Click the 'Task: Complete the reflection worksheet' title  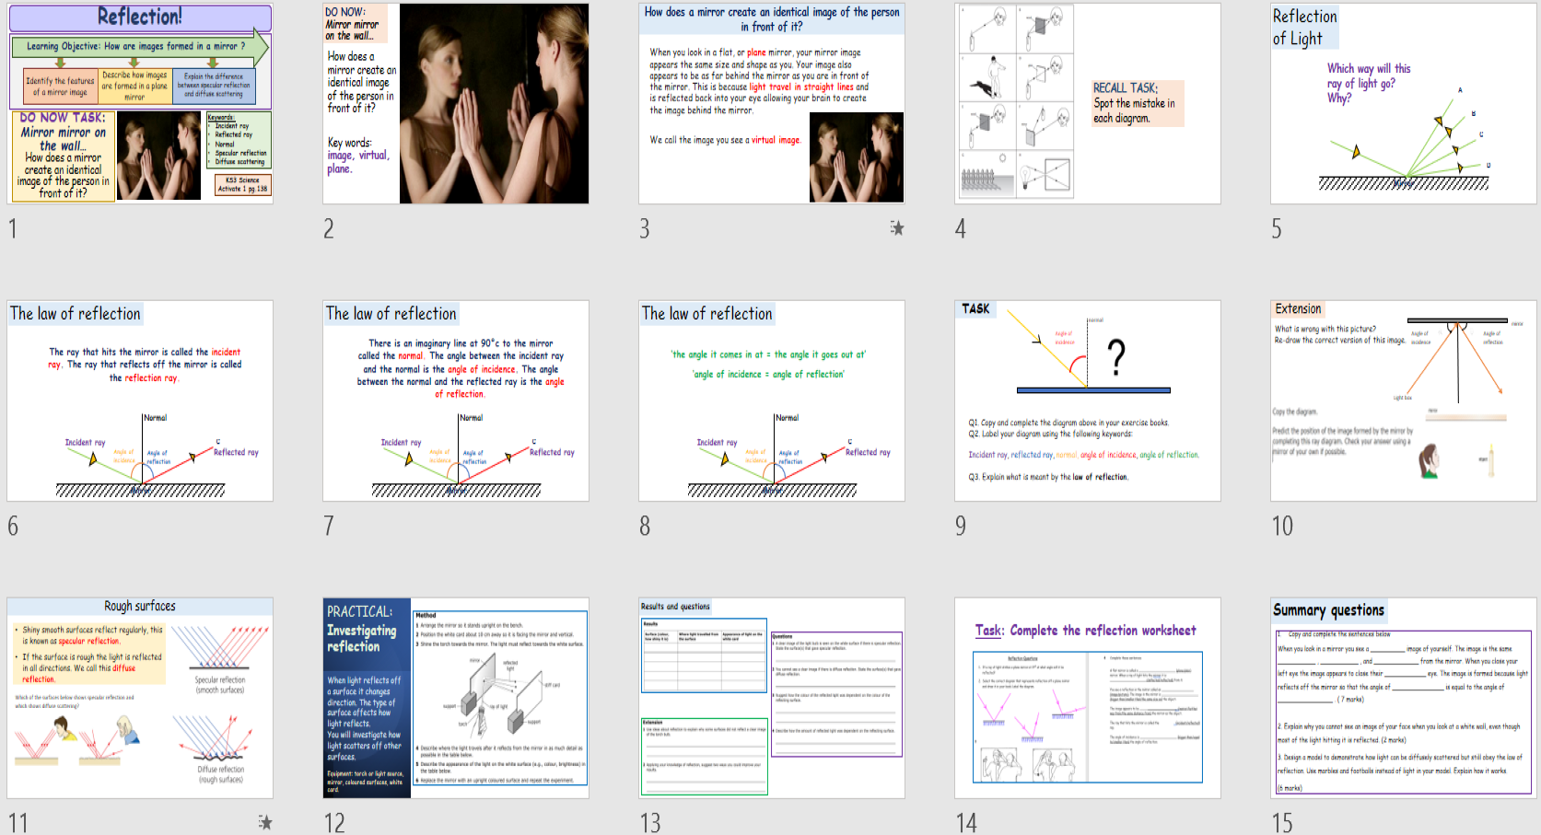[1085, 630]
